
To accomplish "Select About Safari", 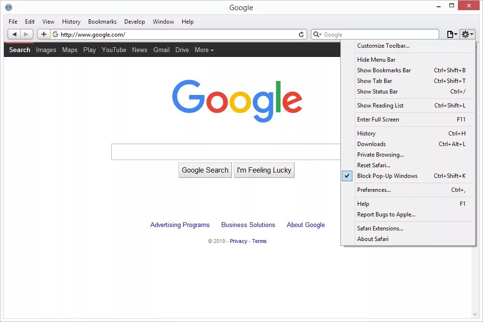I will tap(408, 239).
